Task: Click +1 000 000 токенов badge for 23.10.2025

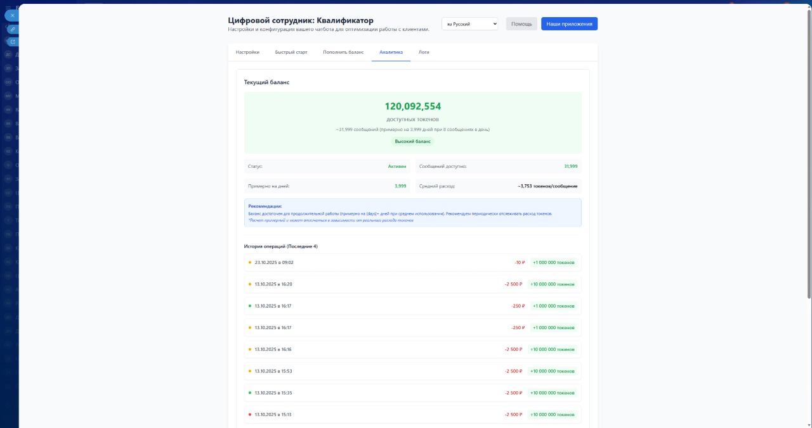Action: pyautogui.click(x=553, y=262)
